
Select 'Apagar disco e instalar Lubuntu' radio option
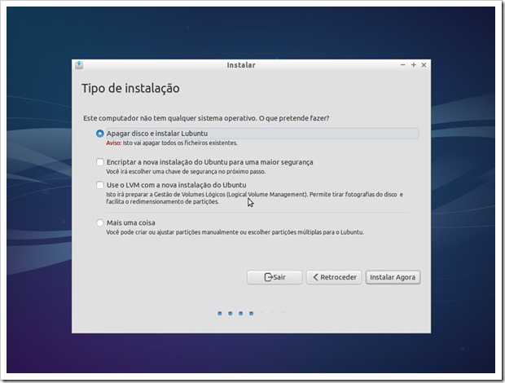[100, 134]
